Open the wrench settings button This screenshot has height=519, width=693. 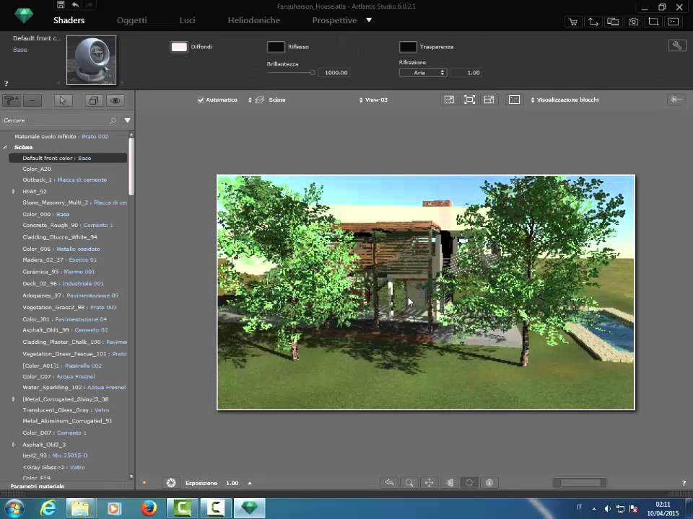tap(676, 45)
